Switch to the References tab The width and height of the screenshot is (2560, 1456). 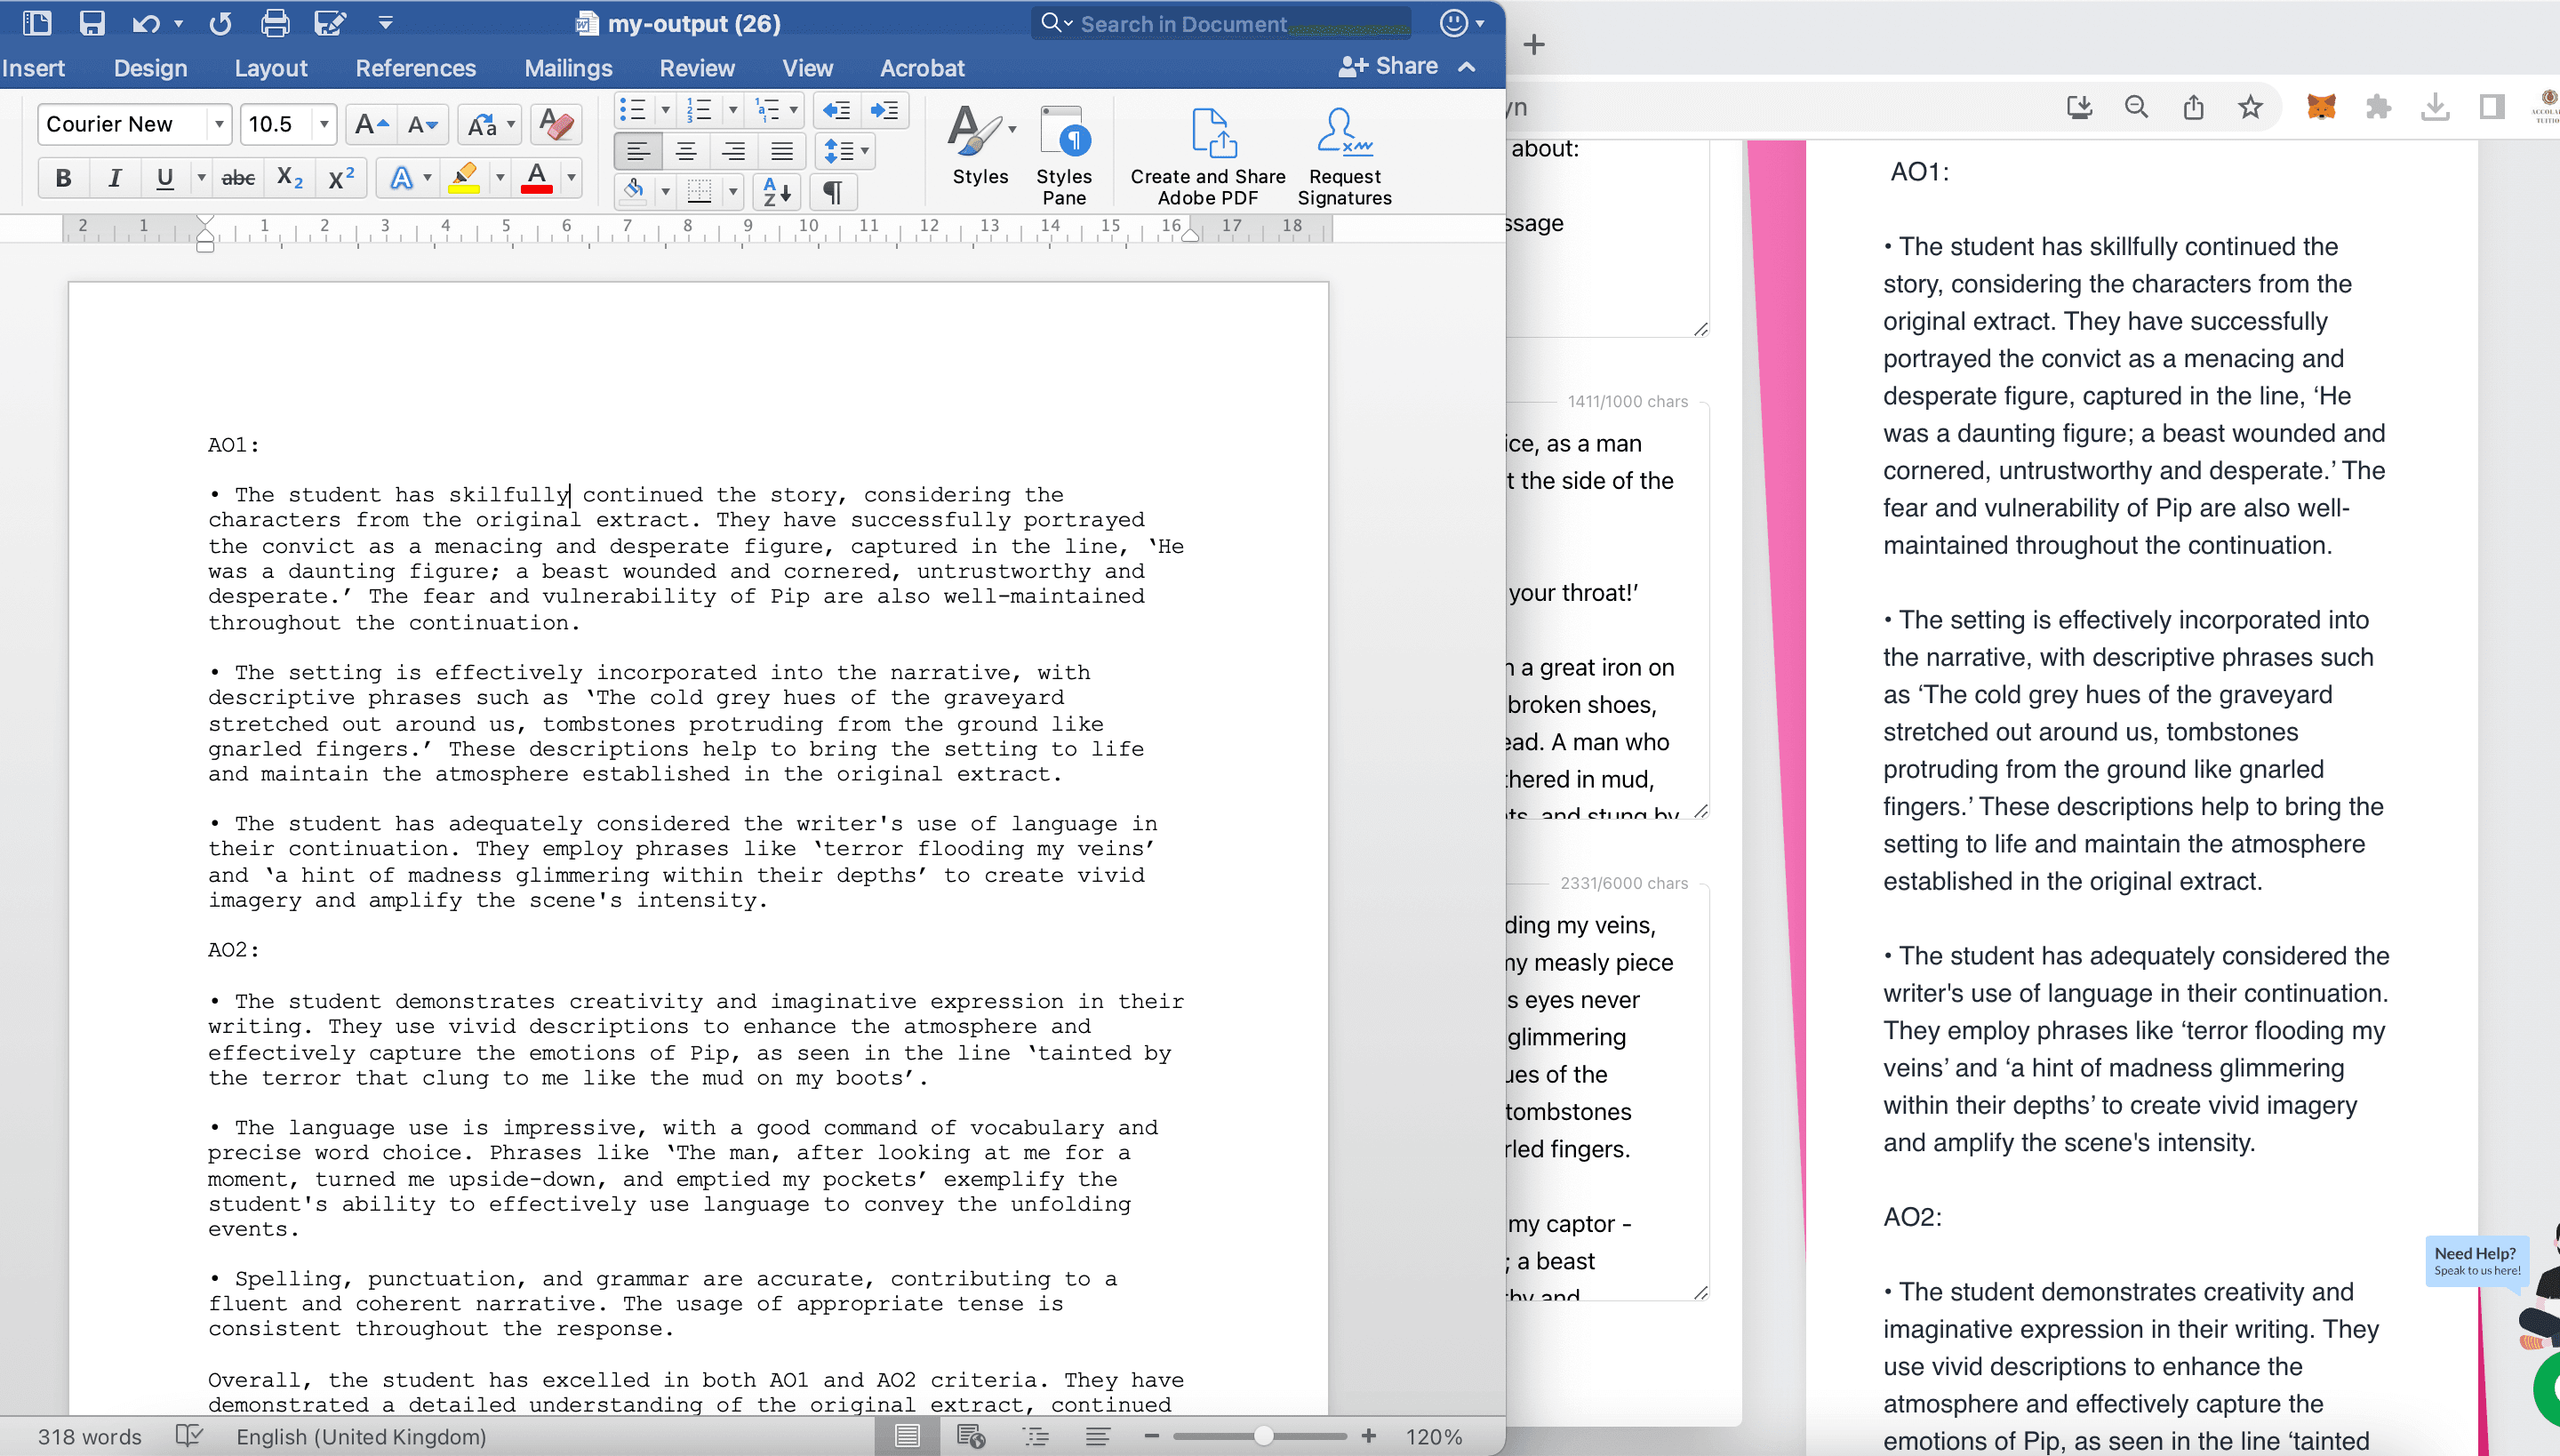pyautogui.click(x=416, y=68)
